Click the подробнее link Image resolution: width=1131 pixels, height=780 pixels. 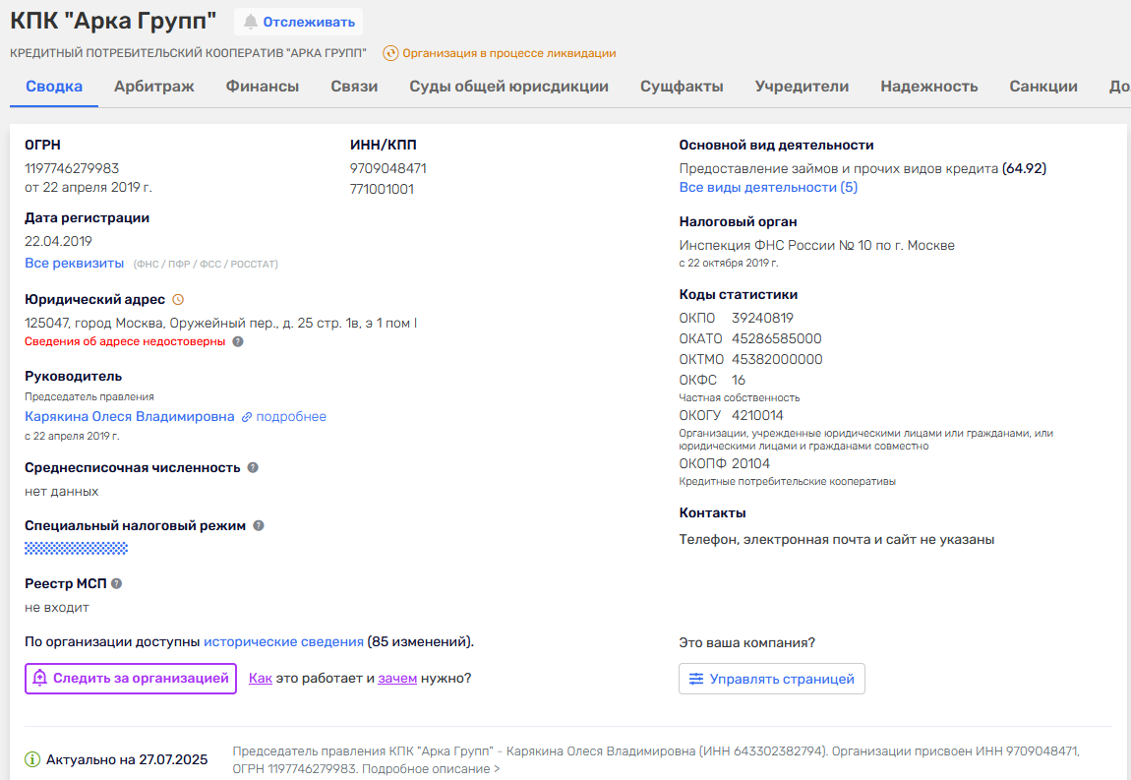click(x=291, y=417)
